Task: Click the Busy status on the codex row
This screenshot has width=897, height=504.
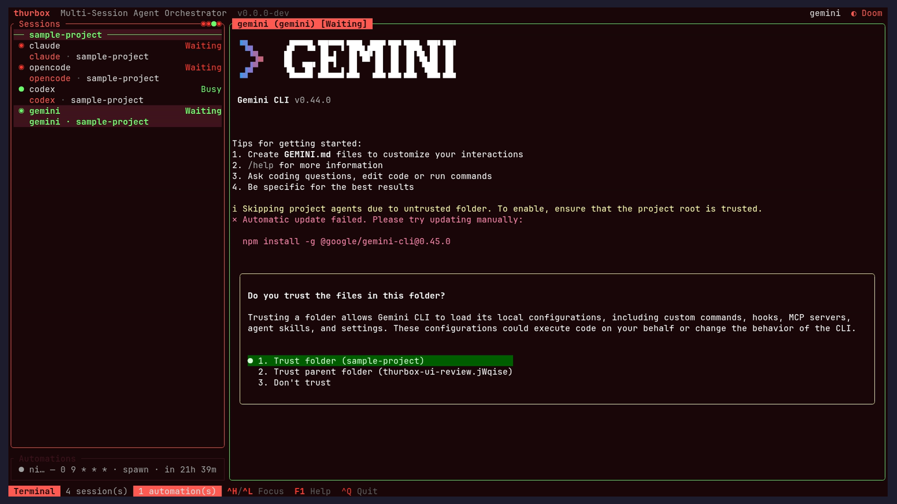Action: [x=211, y=89]
